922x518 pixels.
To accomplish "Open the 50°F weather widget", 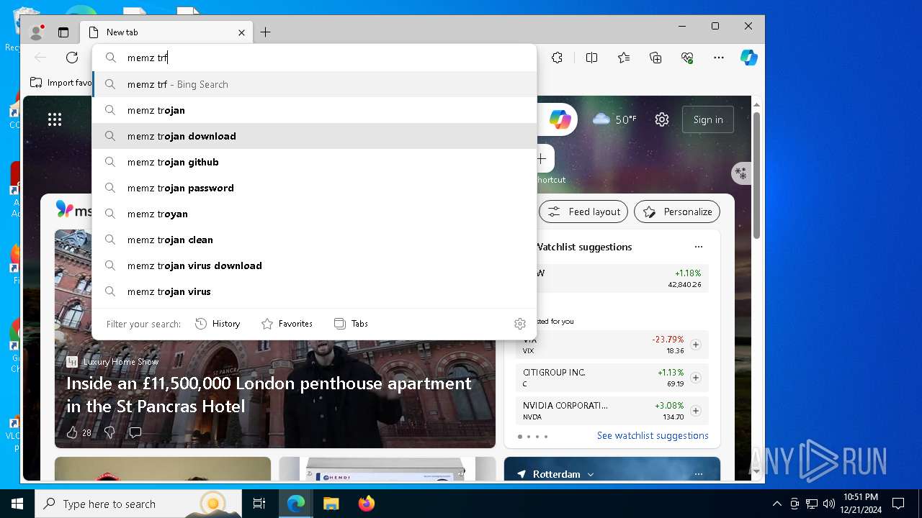I will coord(614,119).
